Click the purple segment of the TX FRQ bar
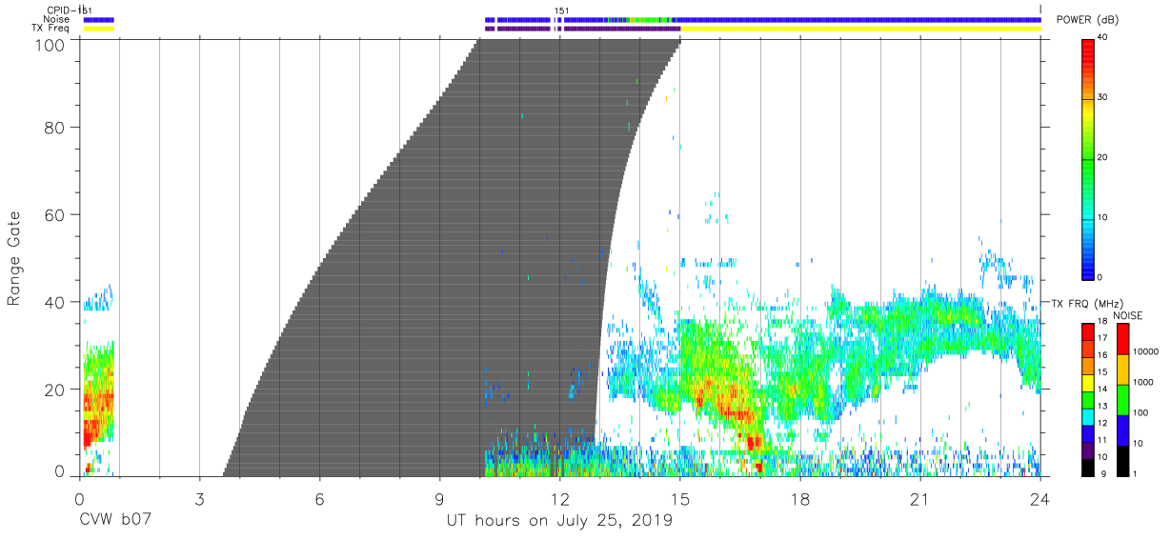 tap(1089, 450)
